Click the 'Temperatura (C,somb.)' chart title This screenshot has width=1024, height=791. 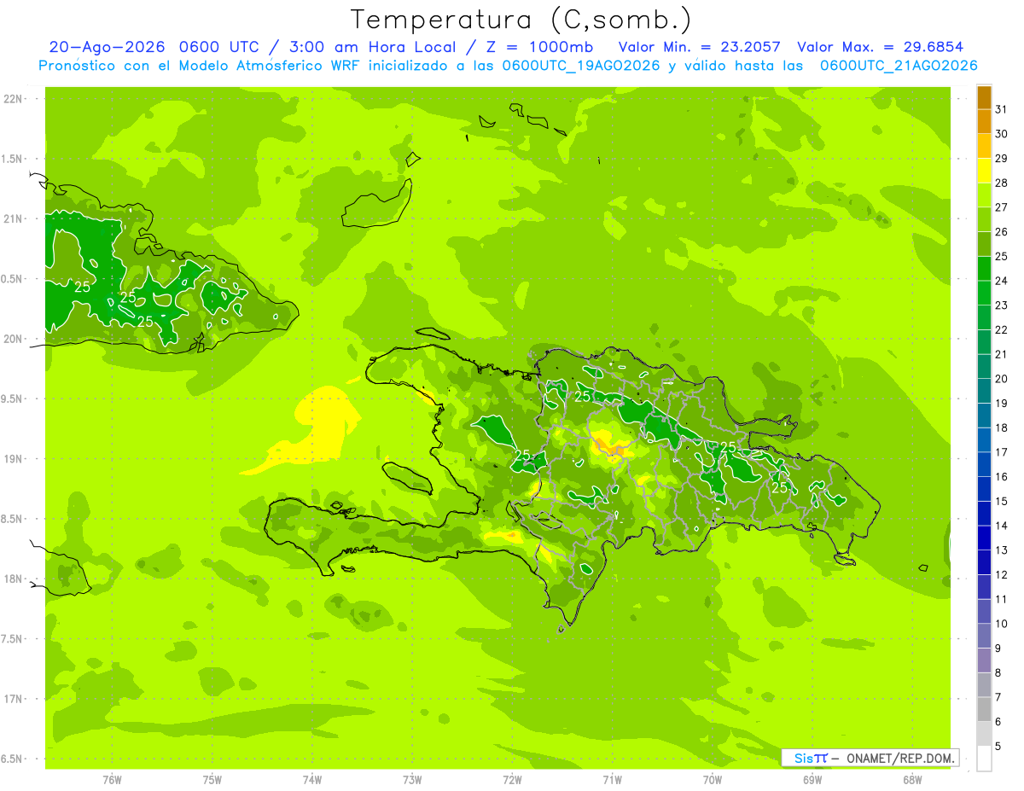coord(521,20)
